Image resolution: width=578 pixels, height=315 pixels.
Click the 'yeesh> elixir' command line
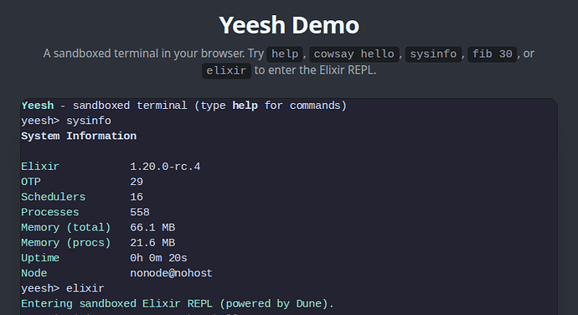point(63,288)
